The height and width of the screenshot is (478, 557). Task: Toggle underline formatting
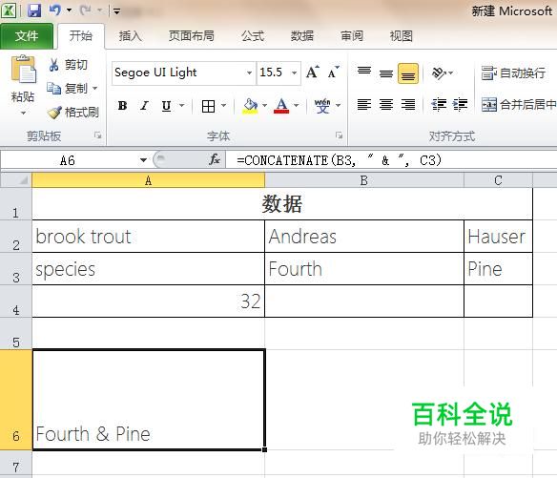[x=166, y=106]
